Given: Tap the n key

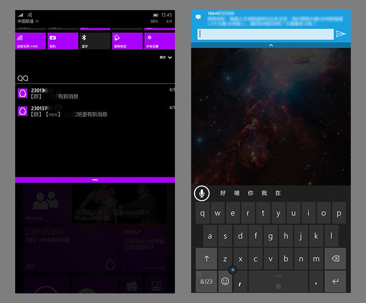Looking at the screenshot, I should coord(301,259).
